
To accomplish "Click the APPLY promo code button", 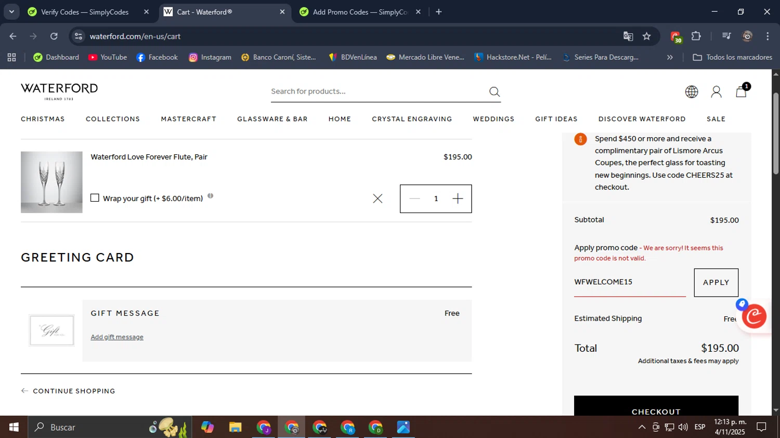I will tap(716, 283).
